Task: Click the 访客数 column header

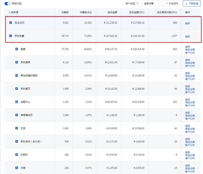Action: pyautogui.click(x=65, y=12)
